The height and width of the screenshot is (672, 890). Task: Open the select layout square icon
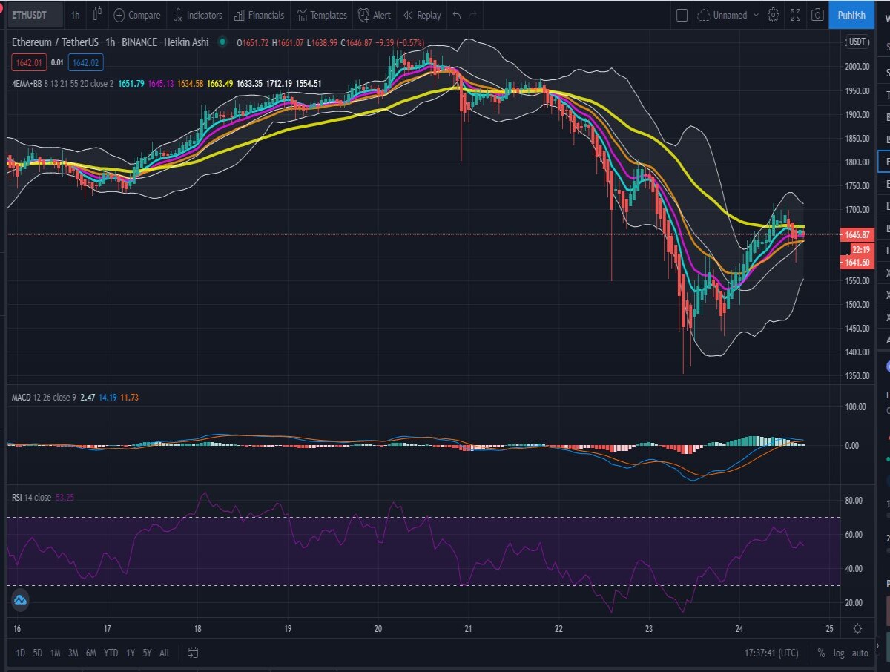tap(682, 15)
